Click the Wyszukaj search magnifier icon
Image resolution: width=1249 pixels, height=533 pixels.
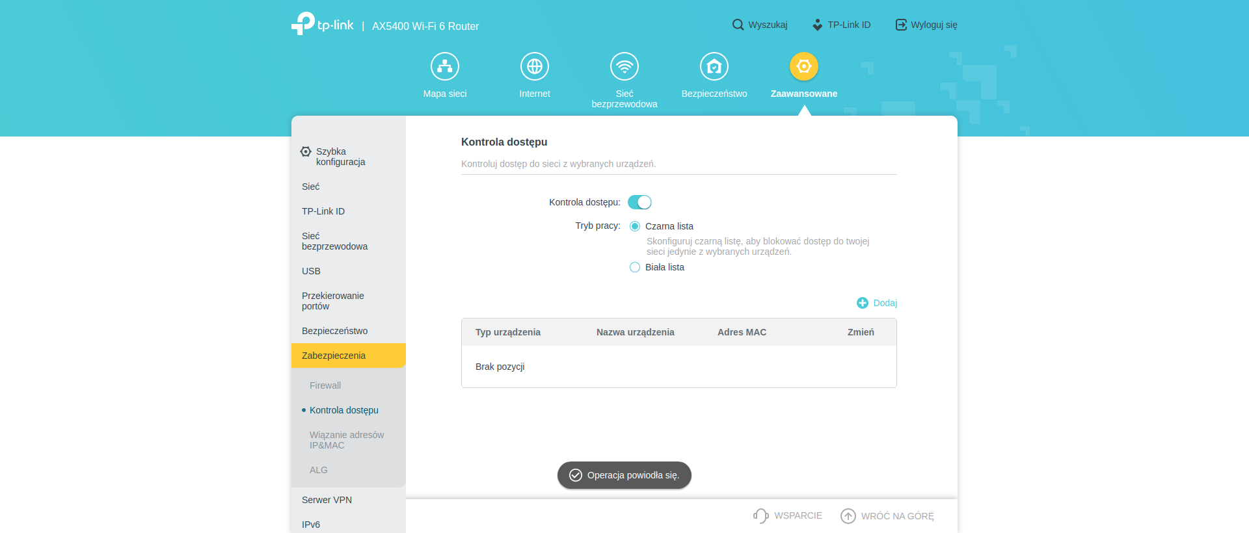(x=738, y=25)
